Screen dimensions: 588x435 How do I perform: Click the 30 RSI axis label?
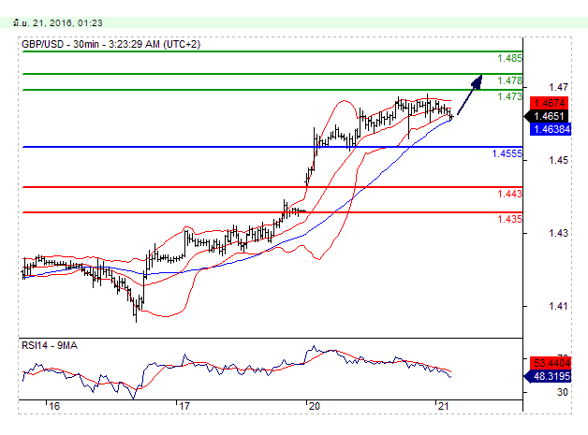click(562, 392)
